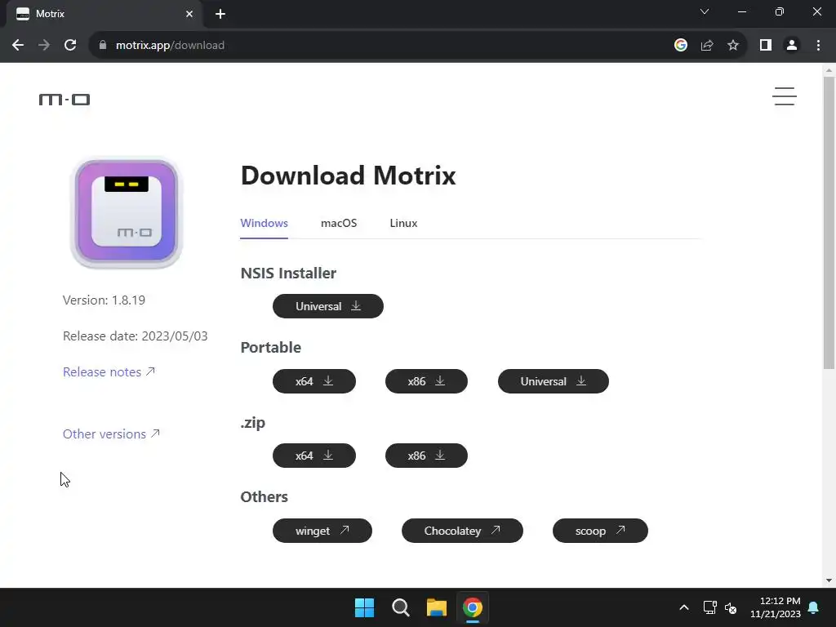Download the Portable Universal build
This screenshot has height=627, width=836.
coord(553,381)
